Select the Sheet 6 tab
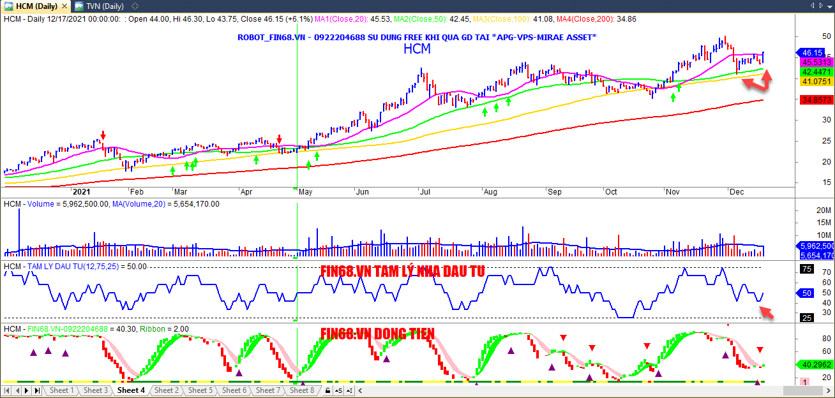This screenshot has width=835, height=398. click(x=234, y=390)
